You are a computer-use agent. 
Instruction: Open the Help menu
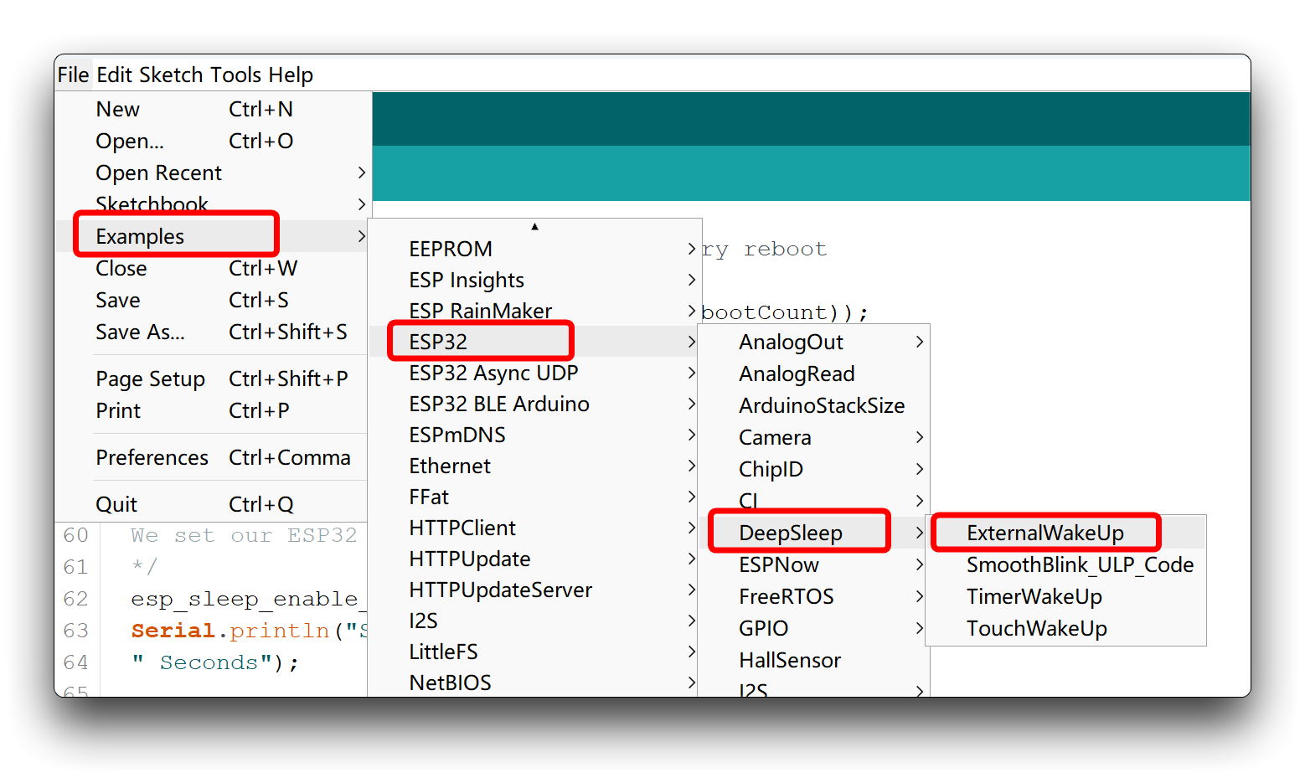(x=291, y=75)
